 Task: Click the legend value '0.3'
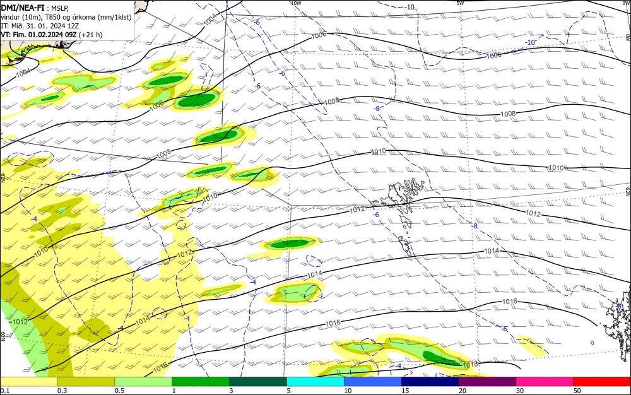pos(62,391)
